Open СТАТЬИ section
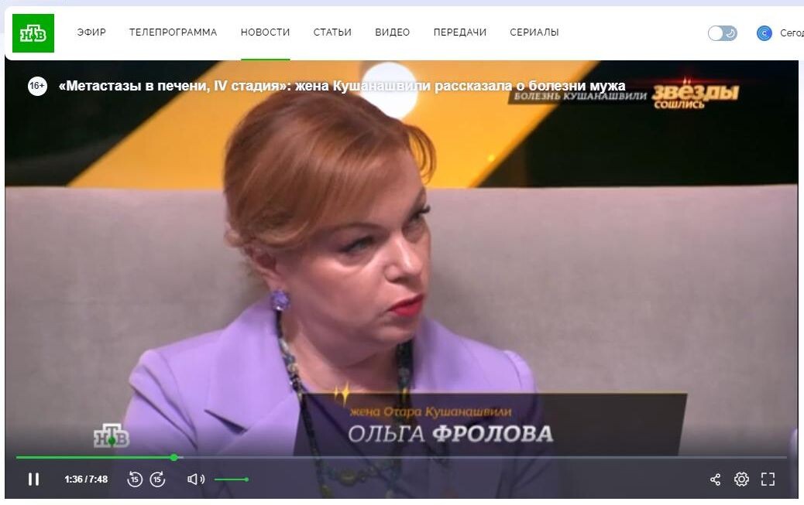The height and width of the screenshot is (505, 804). 332,32
